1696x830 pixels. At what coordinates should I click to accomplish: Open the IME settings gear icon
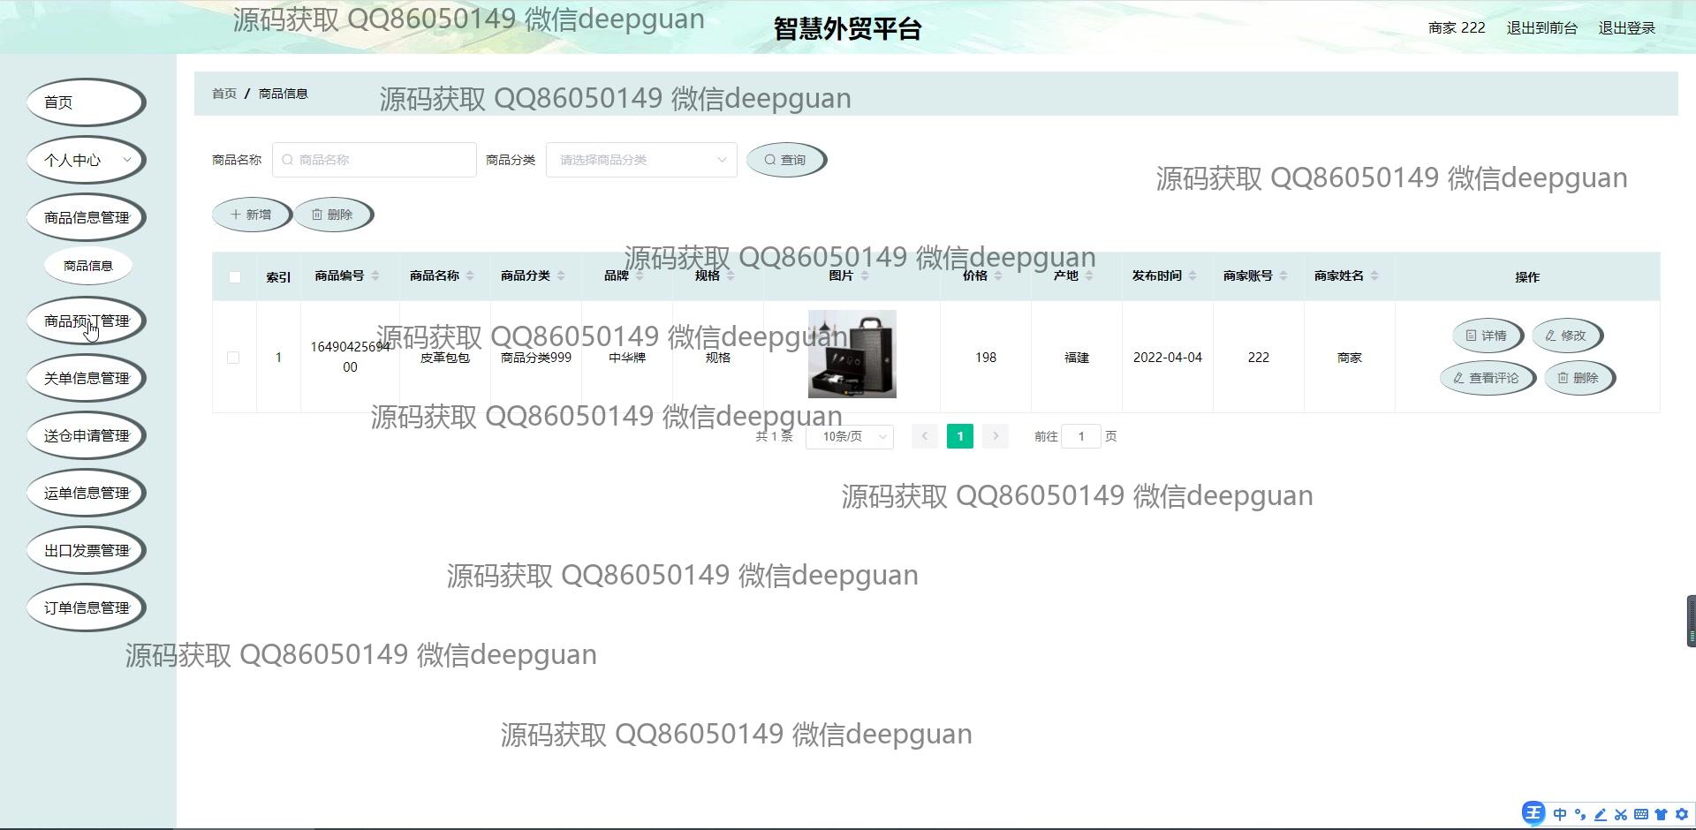1682,814
